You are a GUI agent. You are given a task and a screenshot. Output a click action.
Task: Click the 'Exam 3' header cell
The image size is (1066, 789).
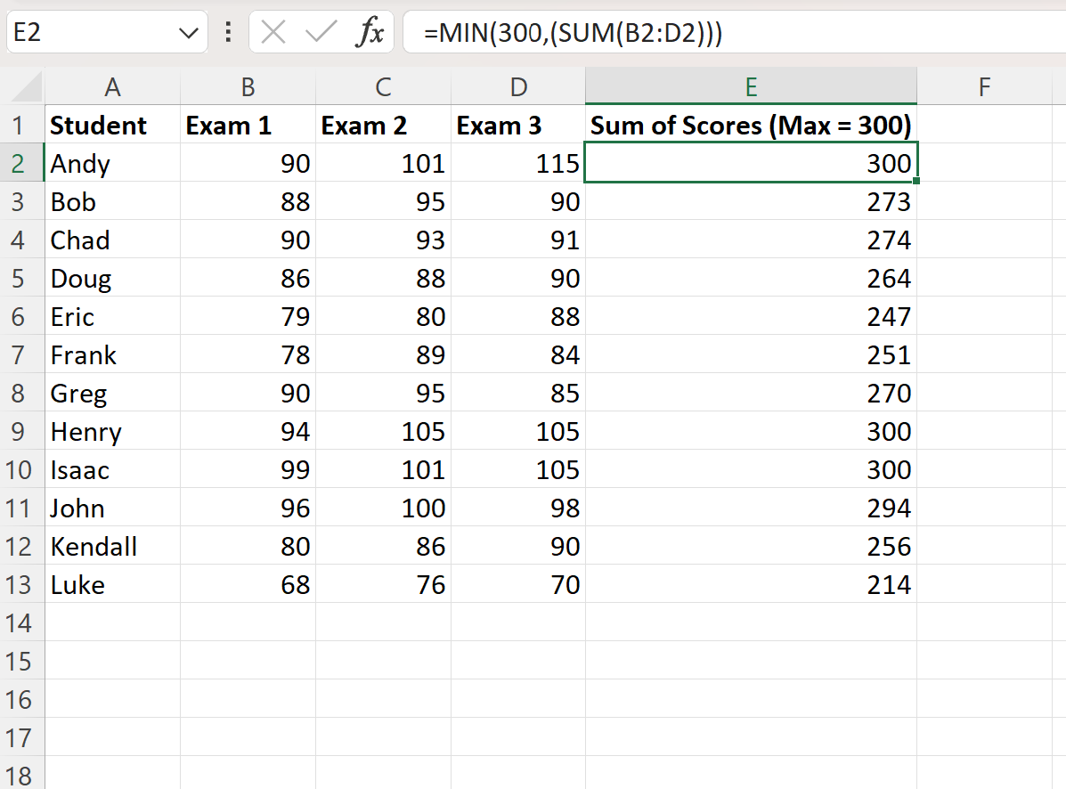click(x=518, y=125)
